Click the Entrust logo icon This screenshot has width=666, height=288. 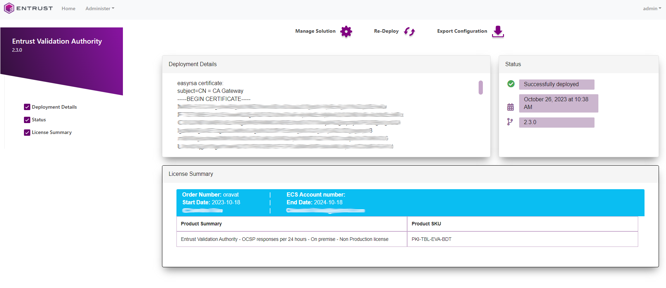[x=9, y=8]
